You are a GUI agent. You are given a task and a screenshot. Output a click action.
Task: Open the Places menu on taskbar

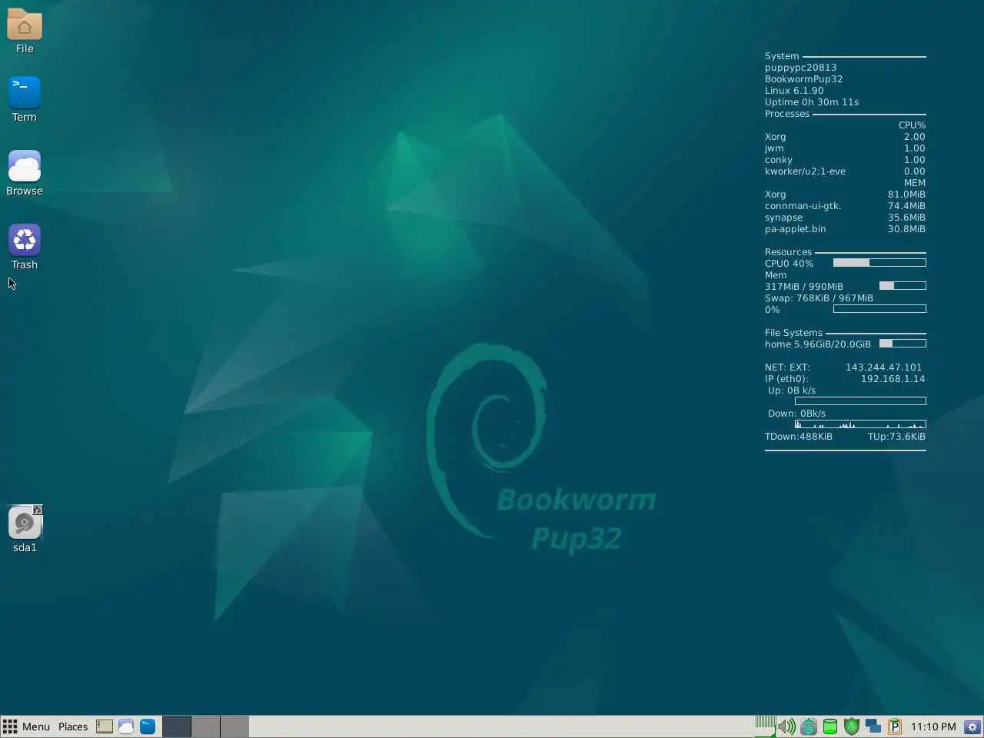(73, 726)
